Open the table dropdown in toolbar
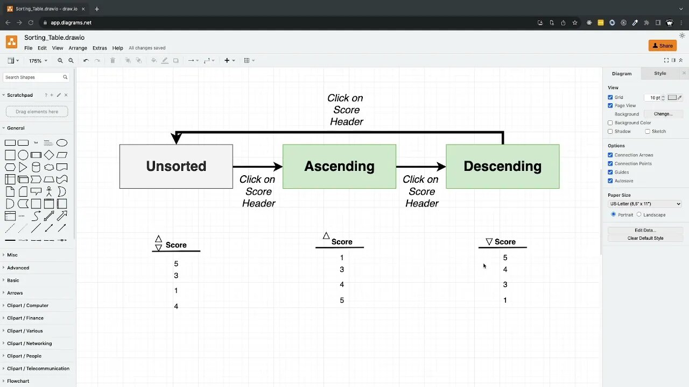The image size is (689, 387). tap(249, 61)
